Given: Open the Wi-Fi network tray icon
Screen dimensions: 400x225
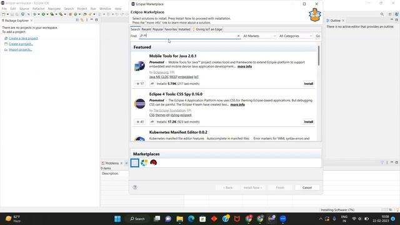Looking at the screenshot, I should 354,219.
